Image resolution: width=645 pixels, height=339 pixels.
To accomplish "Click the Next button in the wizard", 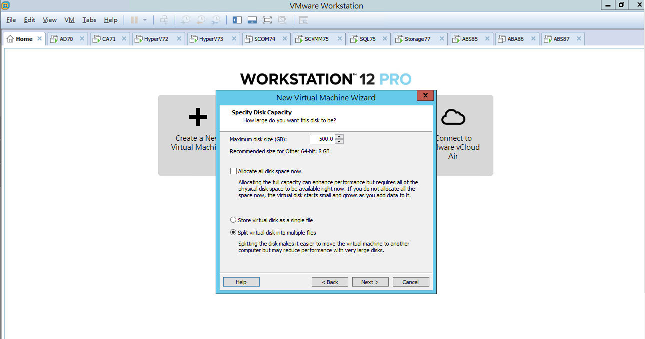I will pyautogui.click(x=370, y=282).
